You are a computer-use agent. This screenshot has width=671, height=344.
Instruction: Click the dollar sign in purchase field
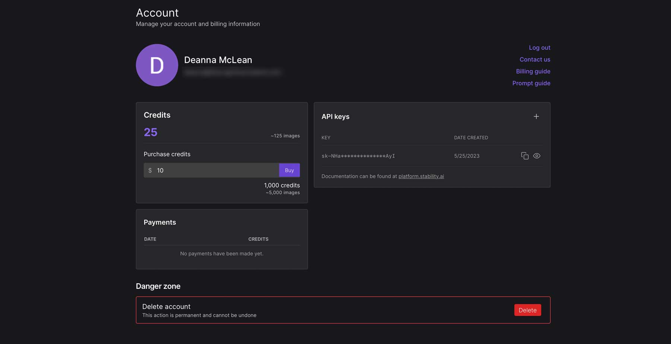[x=150, y=170]
